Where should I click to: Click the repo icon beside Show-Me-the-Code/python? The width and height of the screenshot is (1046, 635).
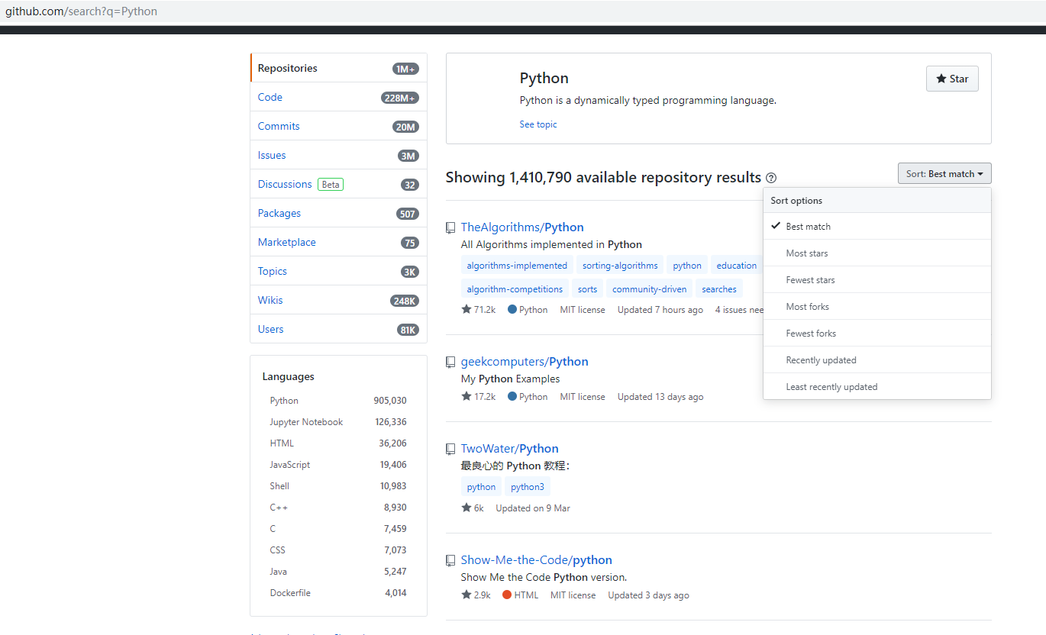450,560
